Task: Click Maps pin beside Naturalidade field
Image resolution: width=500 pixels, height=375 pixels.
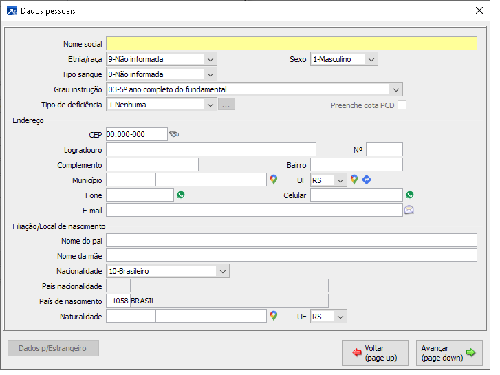Action: [x=274, y=316]
